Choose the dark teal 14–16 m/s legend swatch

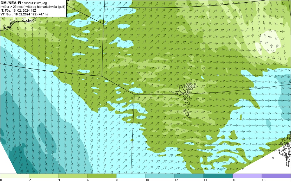tap(218, 176)
